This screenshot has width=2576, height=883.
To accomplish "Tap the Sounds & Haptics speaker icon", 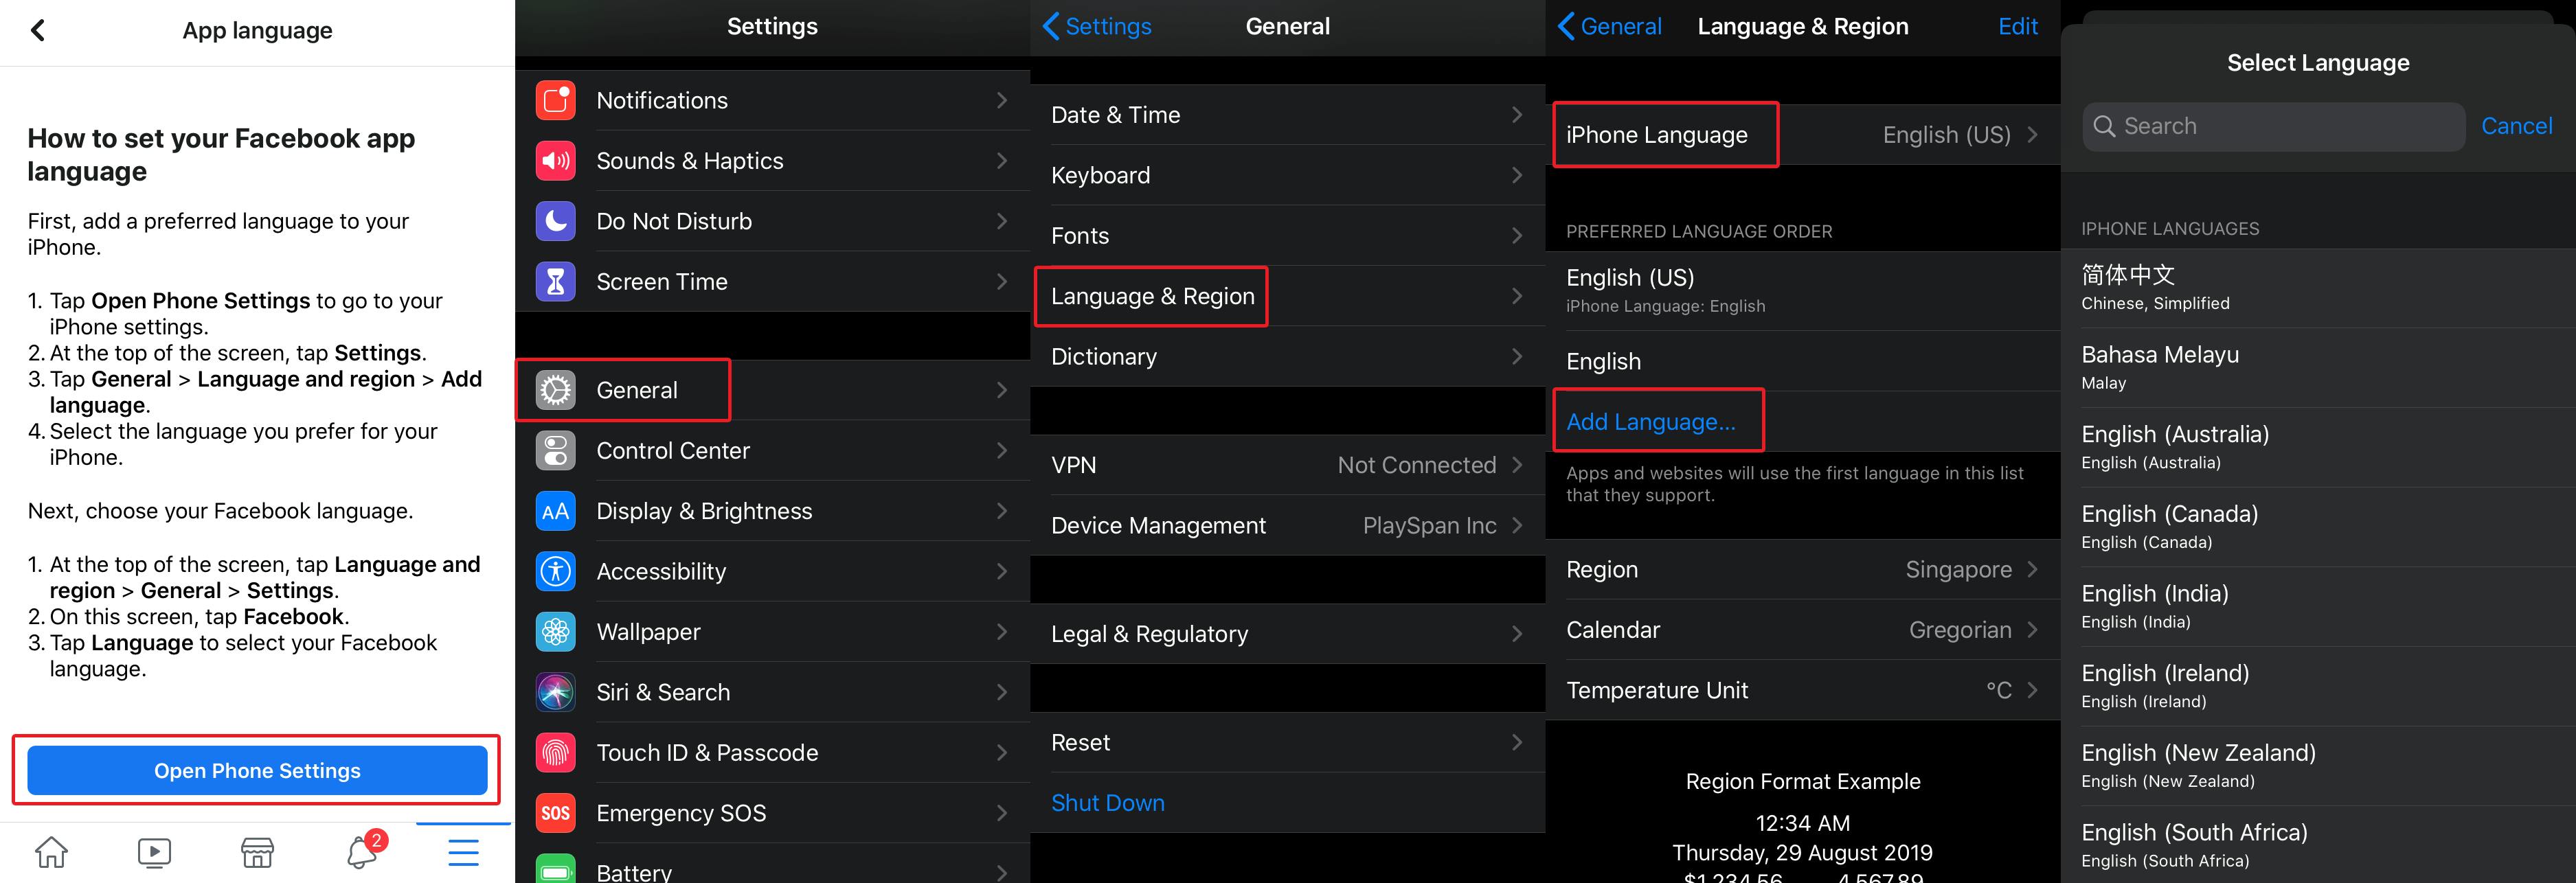I will [555, 161].
